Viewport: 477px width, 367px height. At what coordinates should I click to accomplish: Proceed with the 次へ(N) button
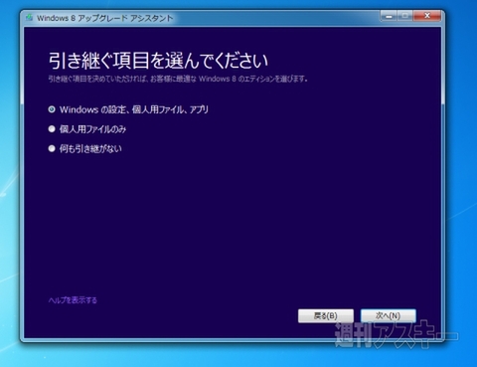click(x=389, y=316)
